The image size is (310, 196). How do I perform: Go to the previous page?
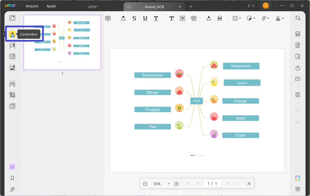click(x=198, y=184)
